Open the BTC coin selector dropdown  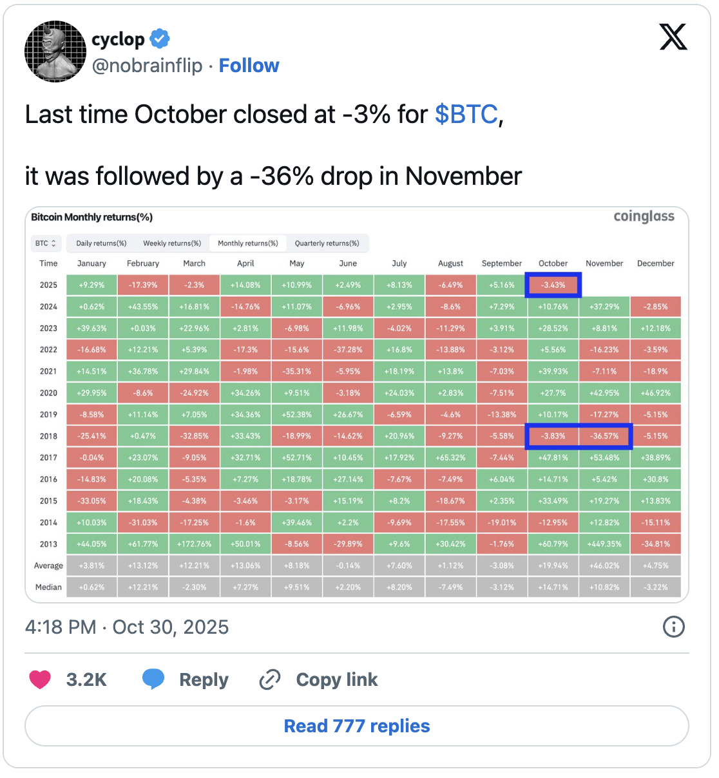pos(46,243)
